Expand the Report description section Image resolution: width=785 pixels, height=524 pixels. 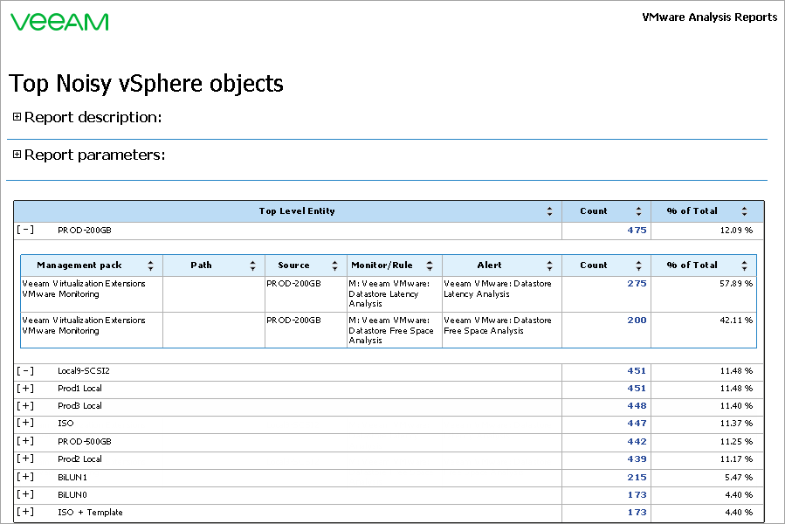(17, 117)
